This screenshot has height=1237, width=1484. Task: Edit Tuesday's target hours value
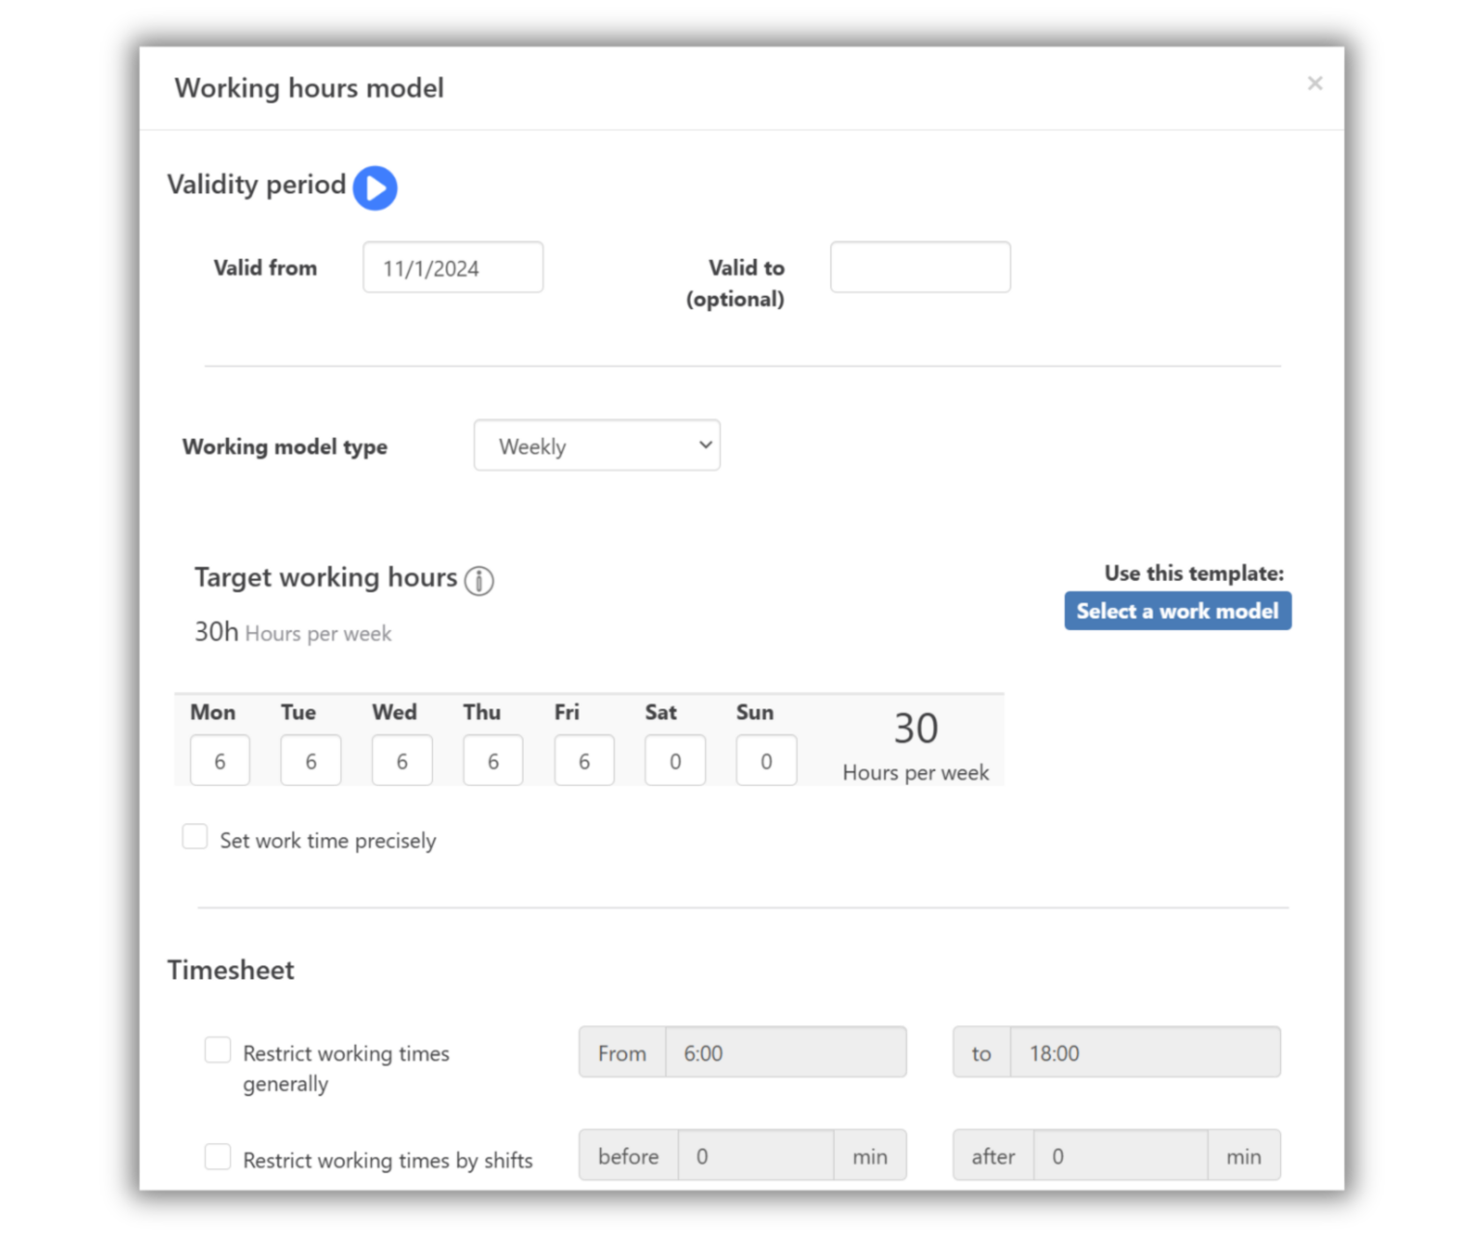pyautogui.click(x=310, y=761)
